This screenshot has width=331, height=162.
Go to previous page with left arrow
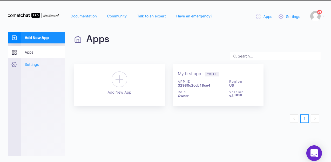pos(294,119)
